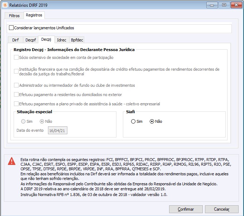Open the Decpf sub-tab
244x216 pixels.
(x=31, y=40)
